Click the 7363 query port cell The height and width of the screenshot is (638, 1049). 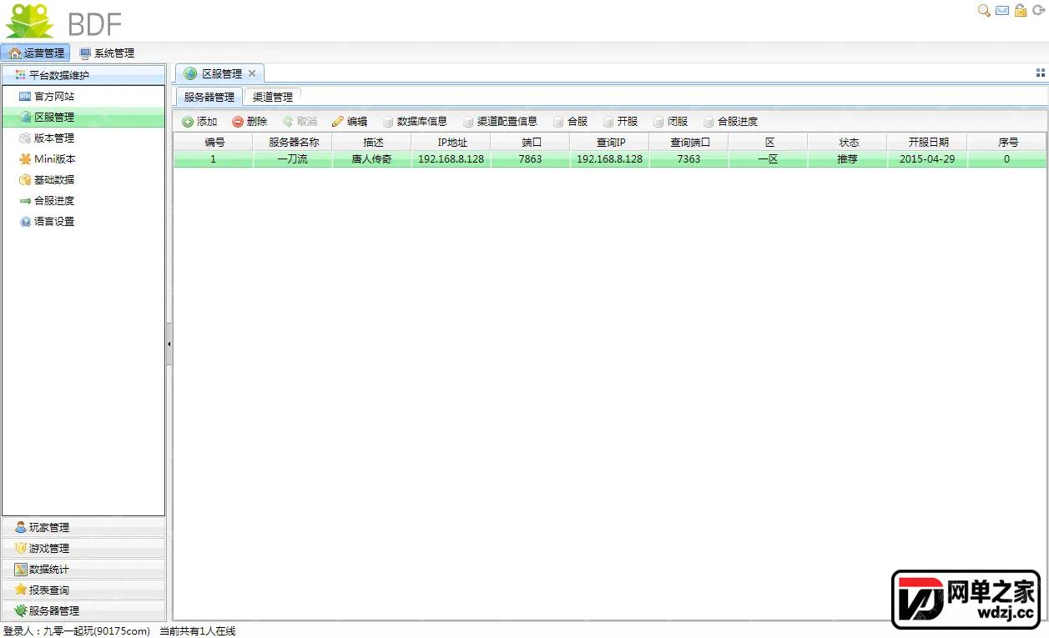tap(689, 159)
